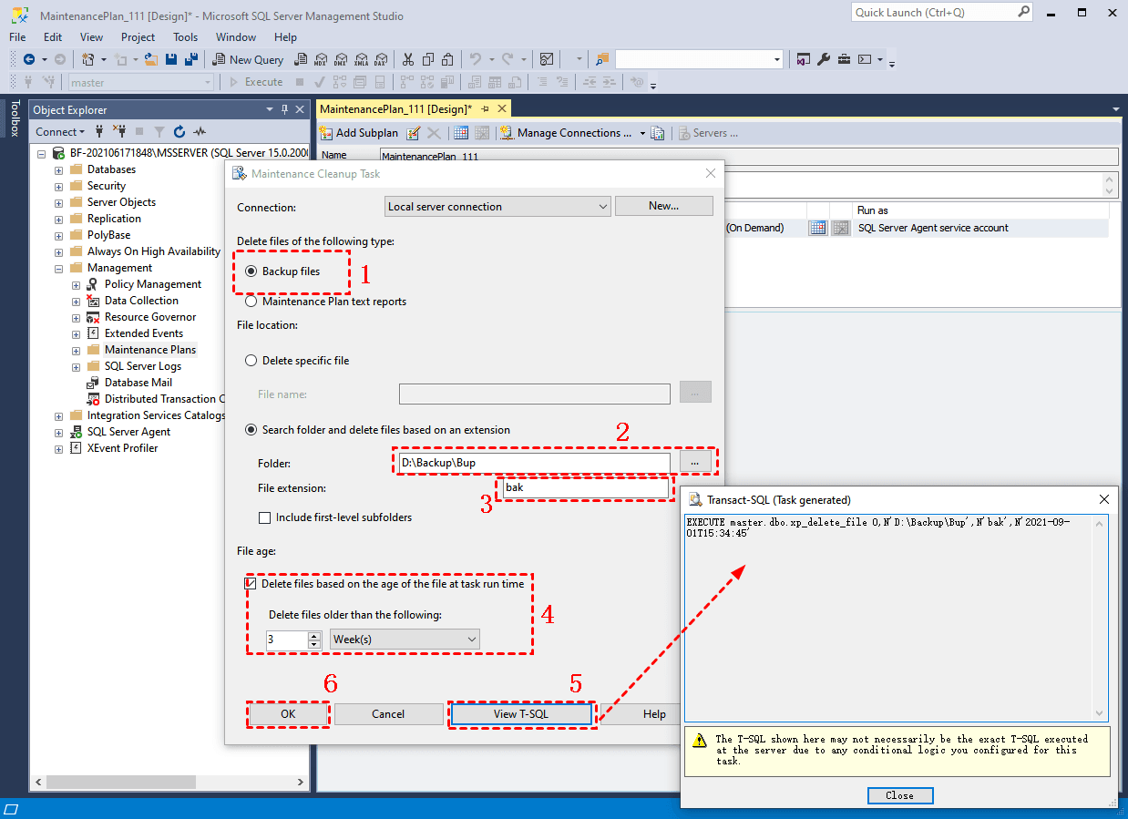Click the Cancel button

(388, 714)
